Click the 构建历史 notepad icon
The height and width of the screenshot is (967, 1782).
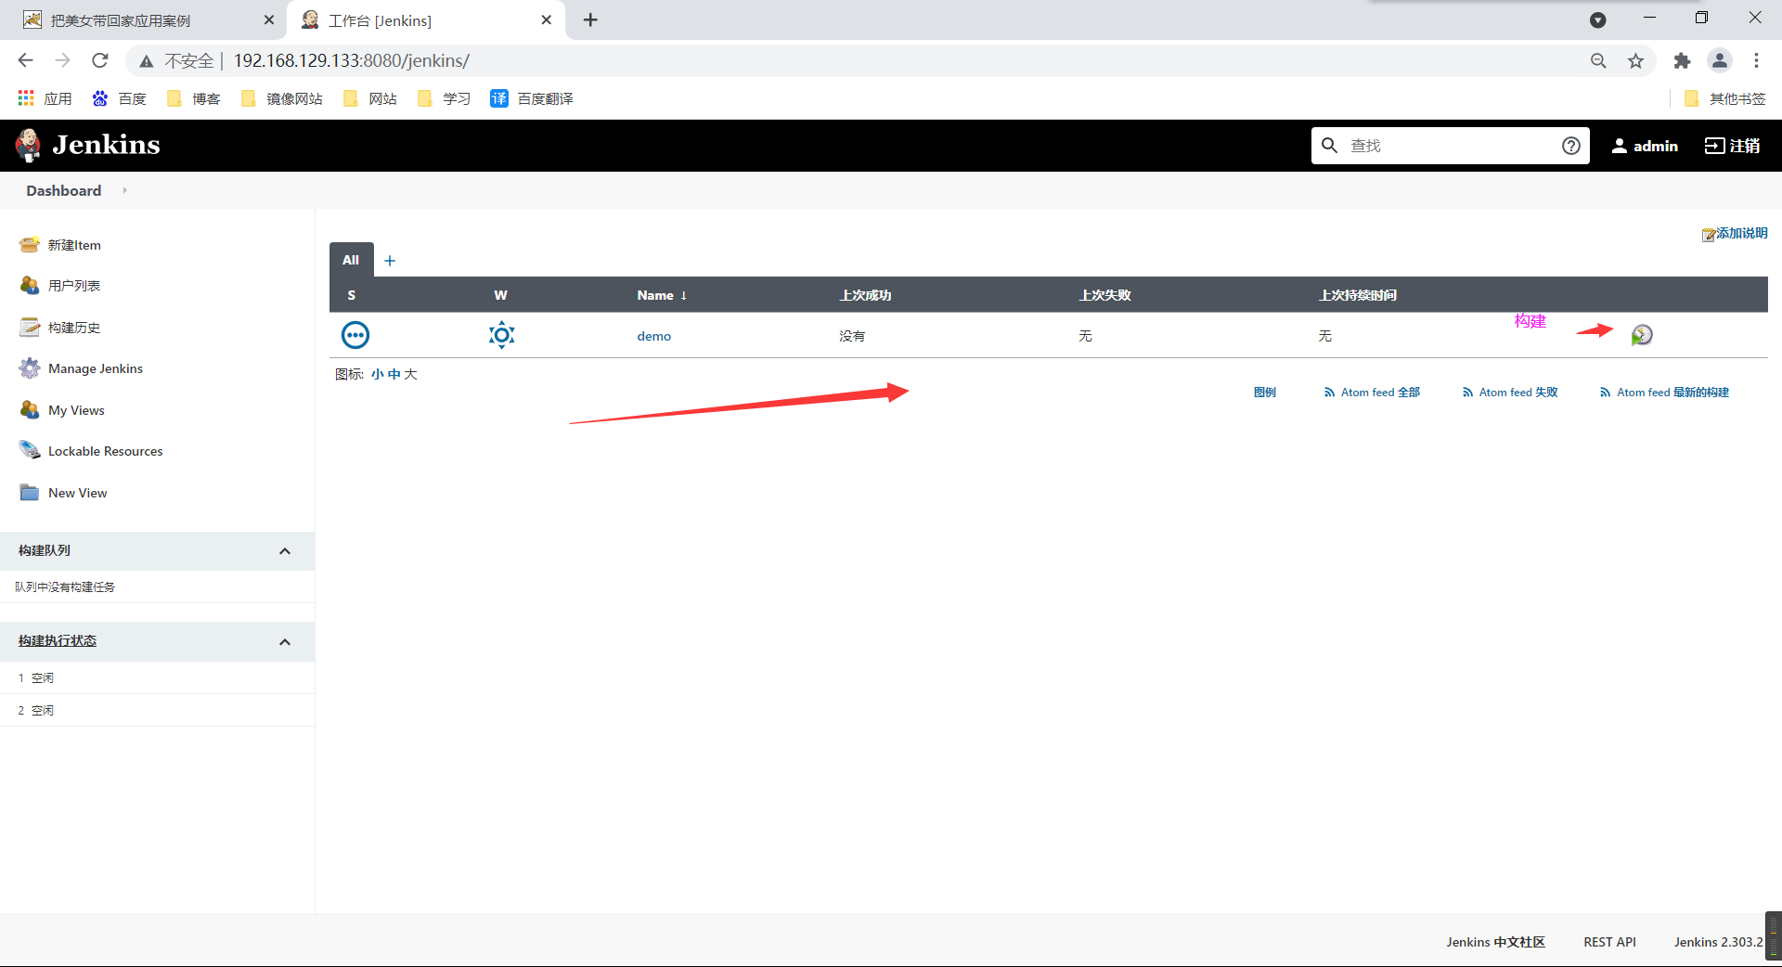[30, 327]
